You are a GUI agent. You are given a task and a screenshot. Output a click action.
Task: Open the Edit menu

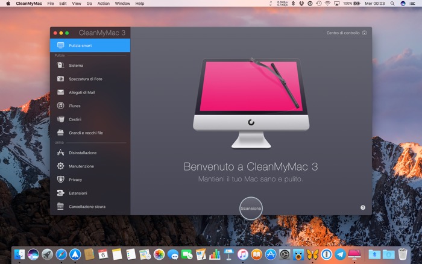pos(63,4)
